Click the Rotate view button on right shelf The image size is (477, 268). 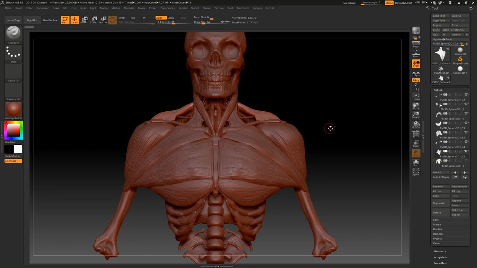pos(416,125)
